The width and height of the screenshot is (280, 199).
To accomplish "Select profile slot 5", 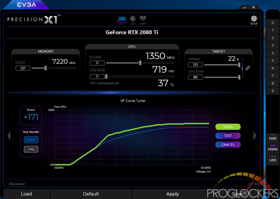I will point(273,61).
